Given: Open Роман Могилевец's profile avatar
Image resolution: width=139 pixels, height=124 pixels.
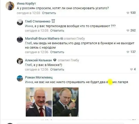Looking at the screenshot, I should point(20,78).
